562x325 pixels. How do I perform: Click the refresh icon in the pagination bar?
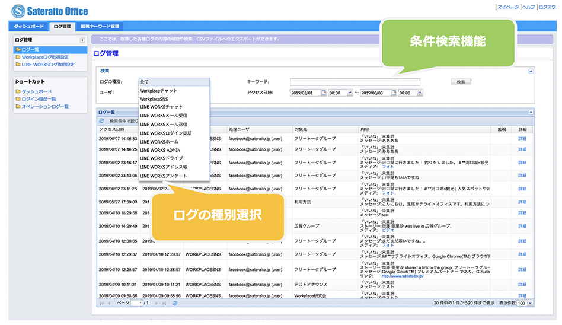[174, 303]
